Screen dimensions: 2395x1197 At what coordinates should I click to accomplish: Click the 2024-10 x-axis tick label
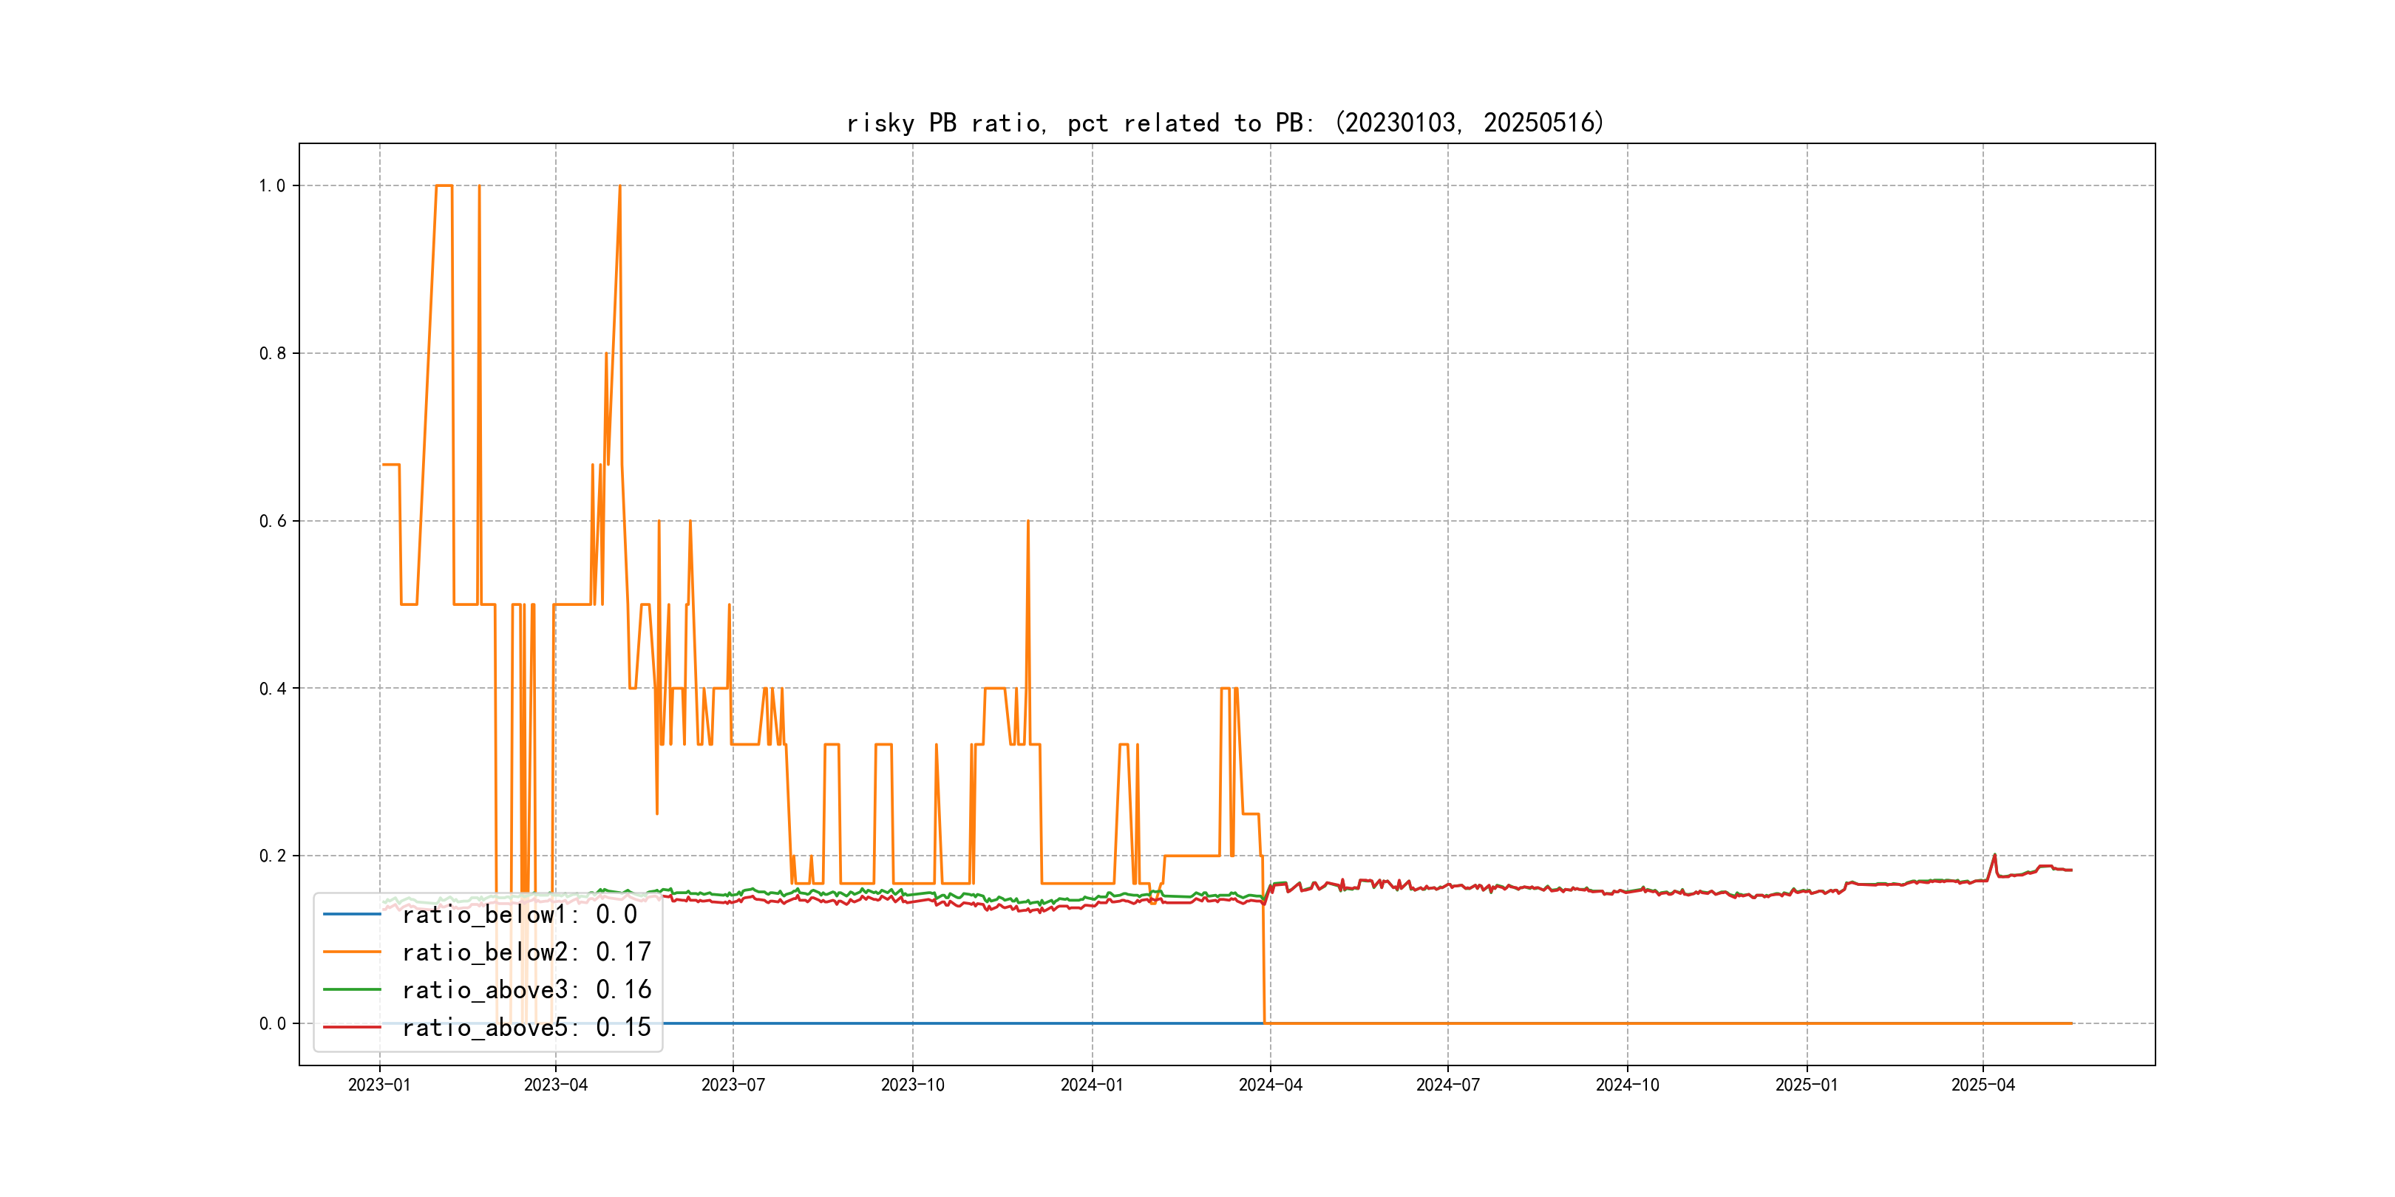[1627, 1085]
